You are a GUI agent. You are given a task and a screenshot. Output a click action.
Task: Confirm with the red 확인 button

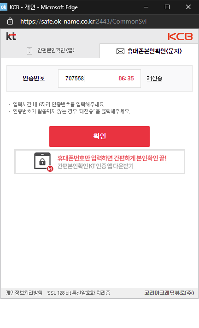click(x=99, y=136)
